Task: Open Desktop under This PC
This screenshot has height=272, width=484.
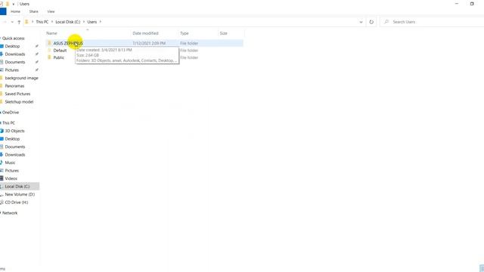Action: coord(12,139)
